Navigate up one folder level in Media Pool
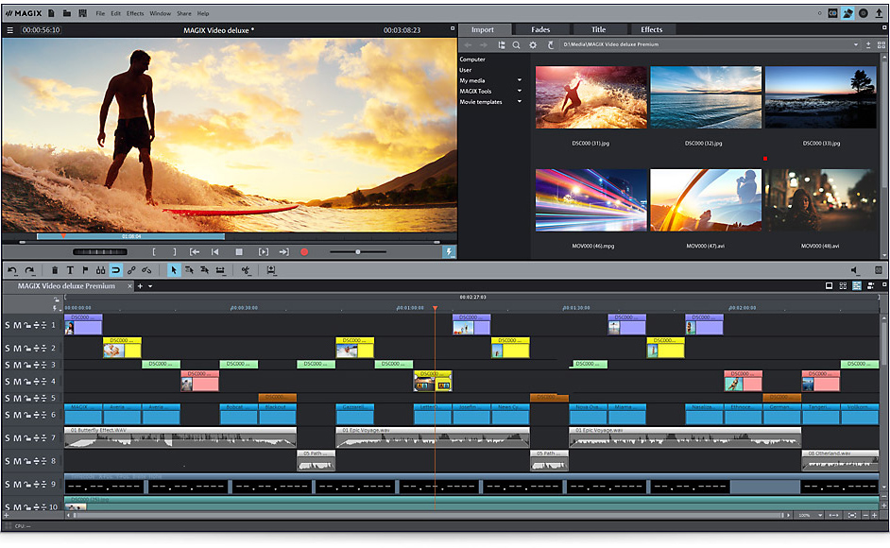The width and height of the screenshot is (890, 548). 550,44
